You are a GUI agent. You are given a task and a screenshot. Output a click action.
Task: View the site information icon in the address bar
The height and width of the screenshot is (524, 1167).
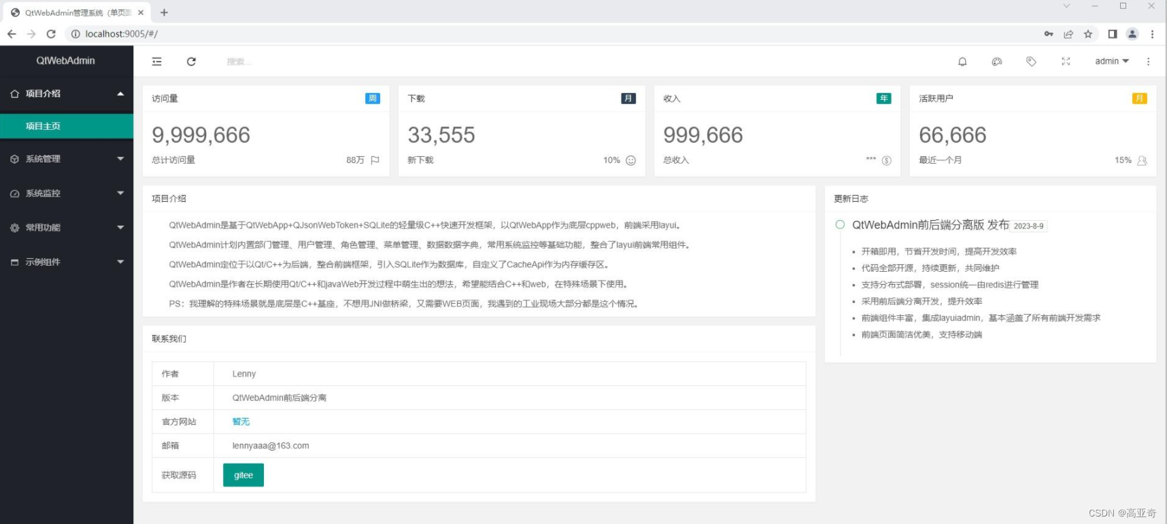(x=75, y=34)
